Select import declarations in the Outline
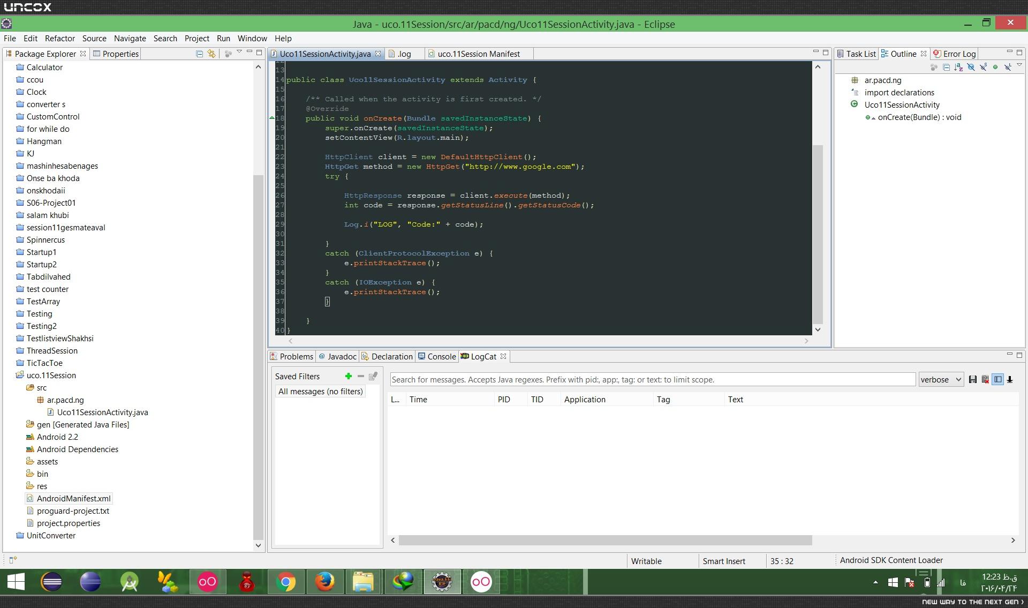The width and height of the screenshot is (1028, 608). pos(899,93)
